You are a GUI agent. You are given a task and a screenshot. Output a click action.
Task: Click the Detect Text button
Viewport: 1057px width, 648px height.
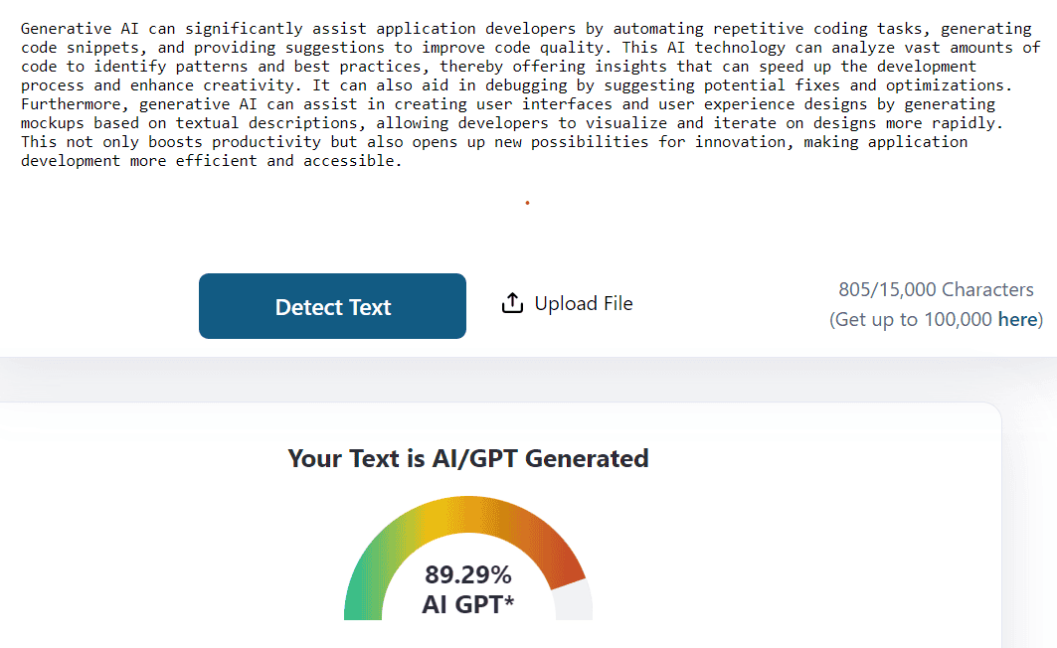[332, 306]
